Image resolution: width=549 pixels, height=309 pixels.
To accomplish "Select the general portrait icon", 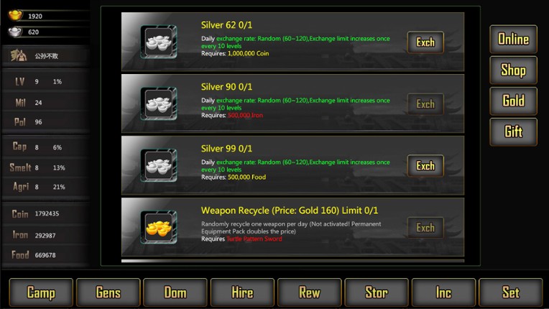I will click(x=18, y=55).
